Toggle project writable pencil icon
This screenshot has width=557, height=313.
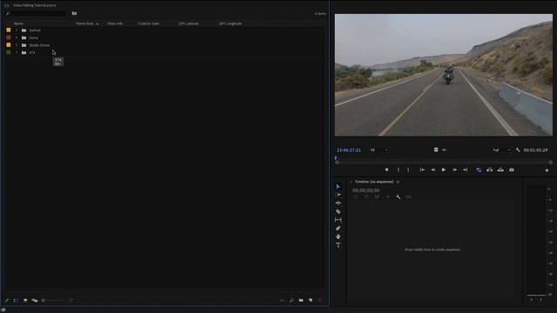pos(7,300)
